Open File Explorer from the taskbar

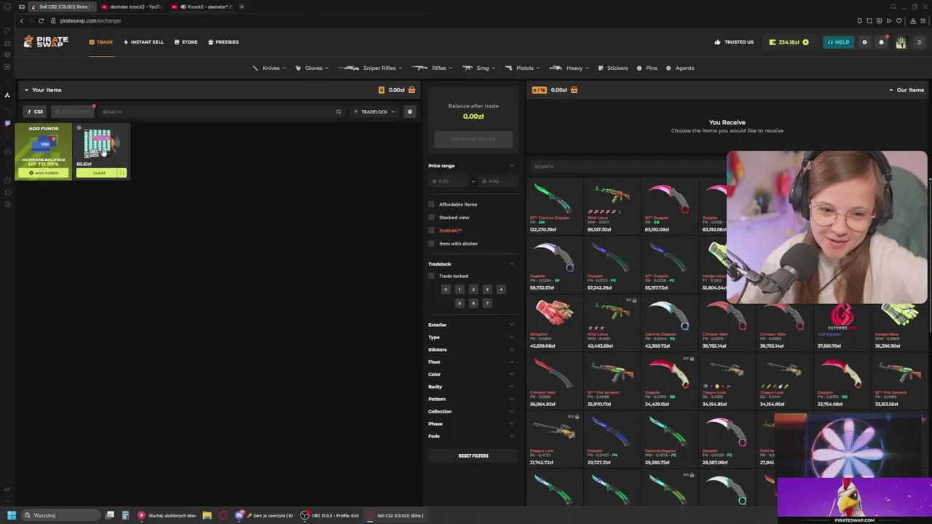[x=207, y=515]
